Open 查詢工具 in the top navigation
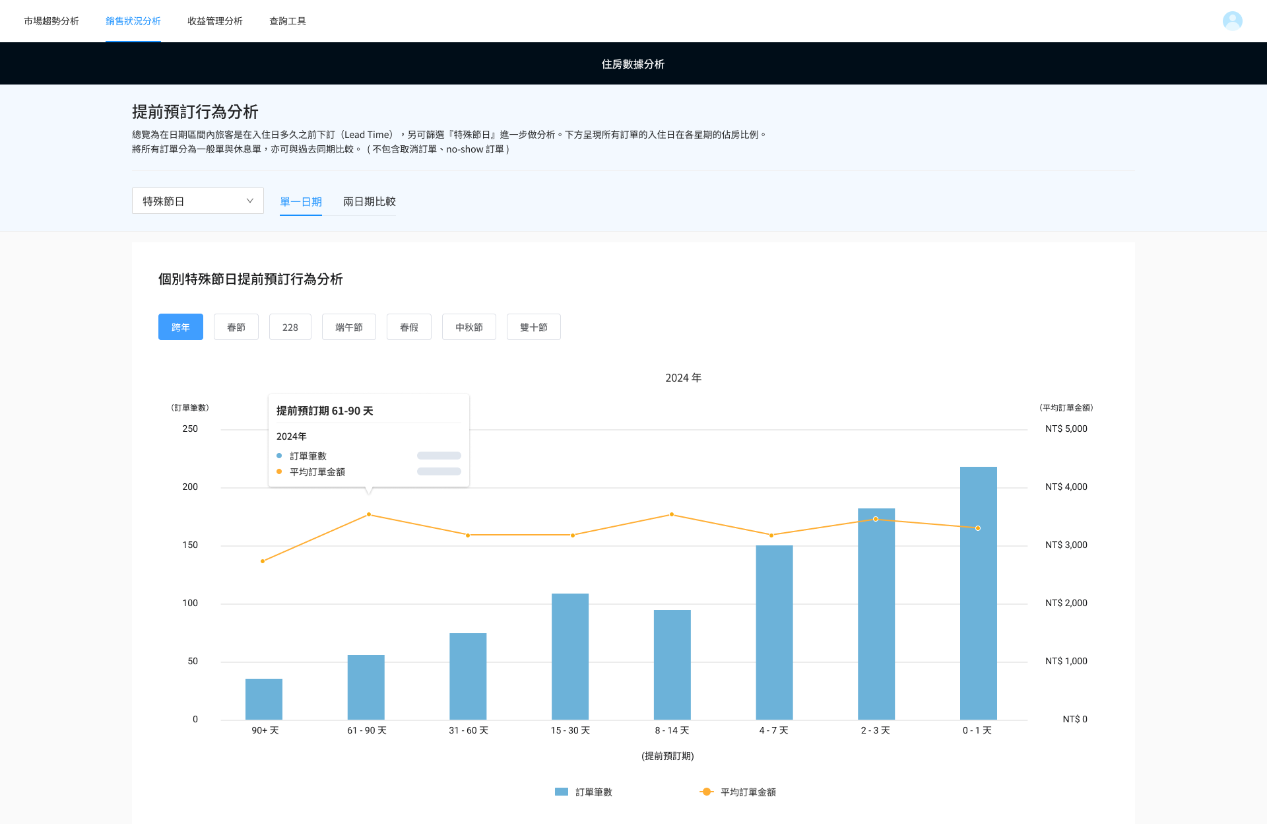 click(x=288, y=21)
